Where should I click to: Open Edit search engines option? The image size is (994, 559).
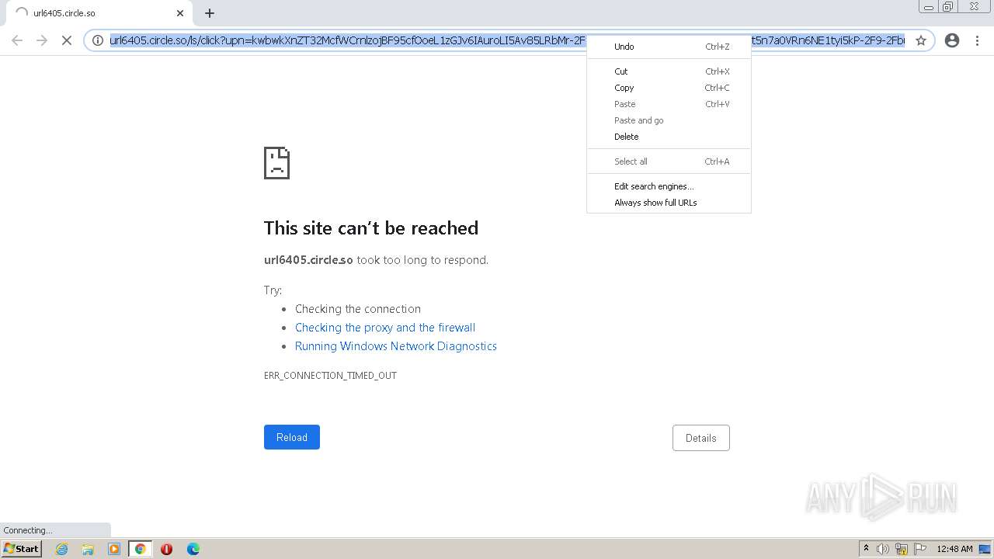click(x=669, y=186)
